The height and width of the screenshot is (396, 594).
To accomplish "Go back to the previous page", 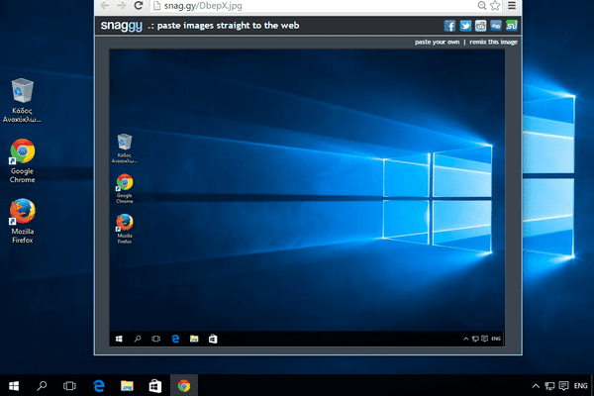I will click(x=106, y=5).
